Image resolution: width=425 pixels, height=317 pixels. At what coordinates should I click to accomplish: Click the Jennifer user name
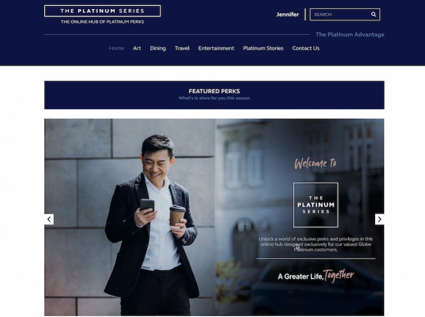pyautogui.click(x=287, y=14)
